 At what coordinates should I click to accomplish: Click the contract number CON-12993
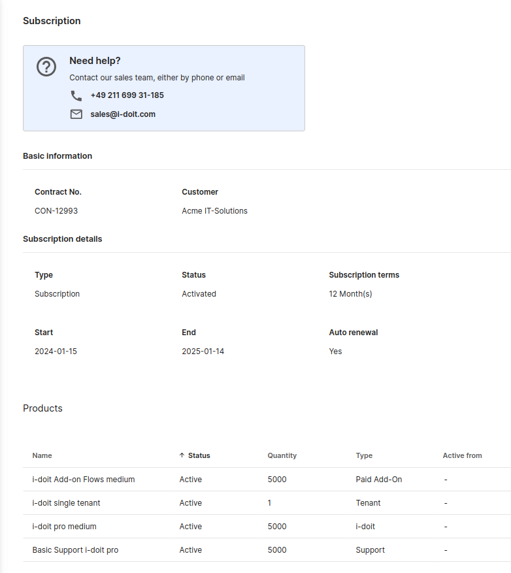tap(56, 211)
